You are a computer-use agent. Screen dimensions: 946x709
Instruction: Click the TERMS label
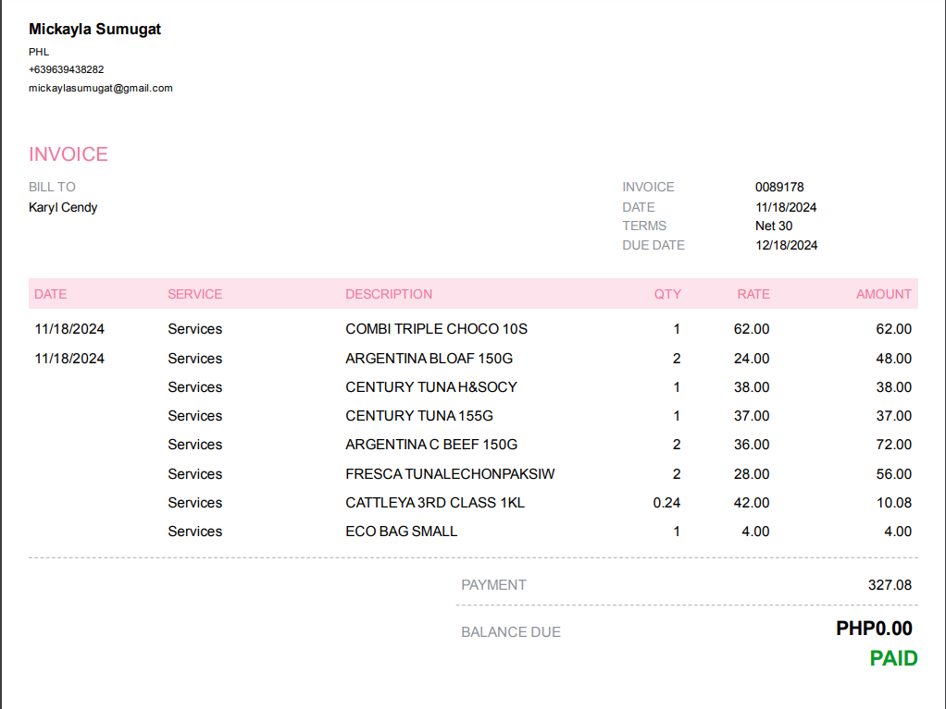(644, 226)
